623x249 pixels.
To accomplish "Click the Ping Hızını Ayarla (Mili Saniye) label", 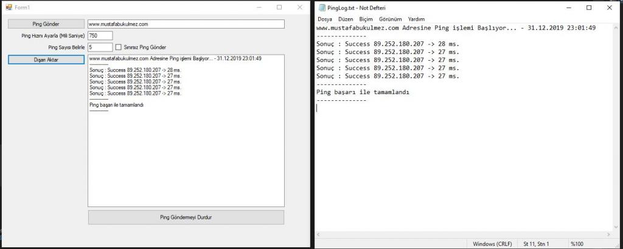I will (54, 36).
